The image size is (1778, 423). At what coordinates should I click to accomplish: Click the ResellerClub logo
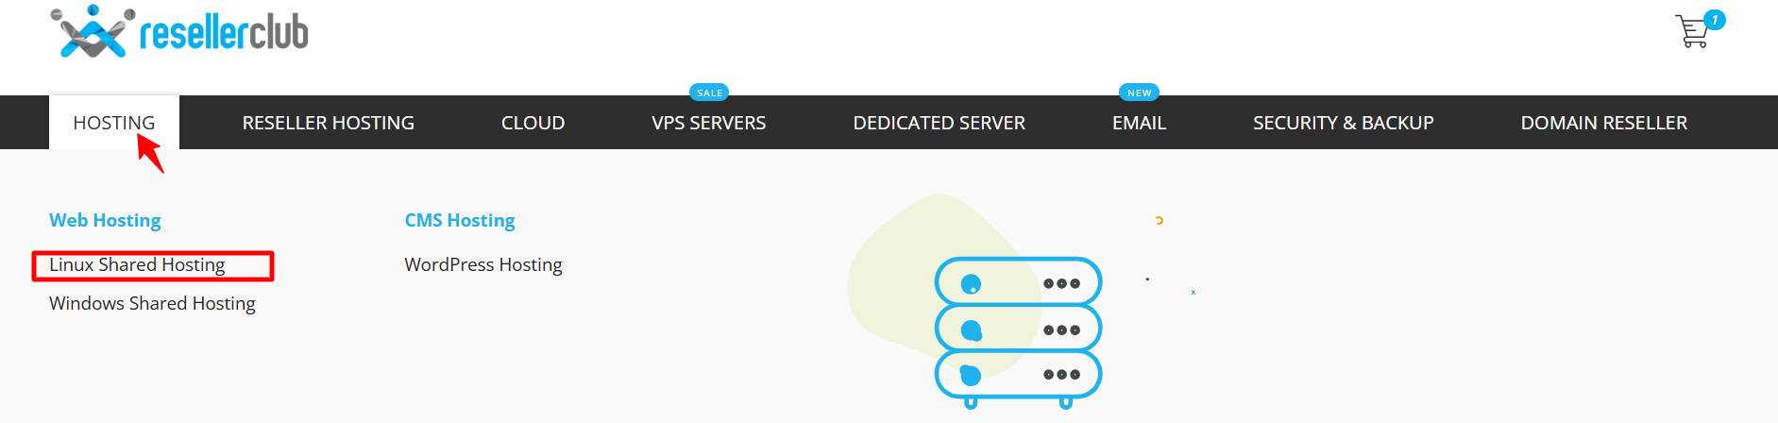[x=179, y=32]
